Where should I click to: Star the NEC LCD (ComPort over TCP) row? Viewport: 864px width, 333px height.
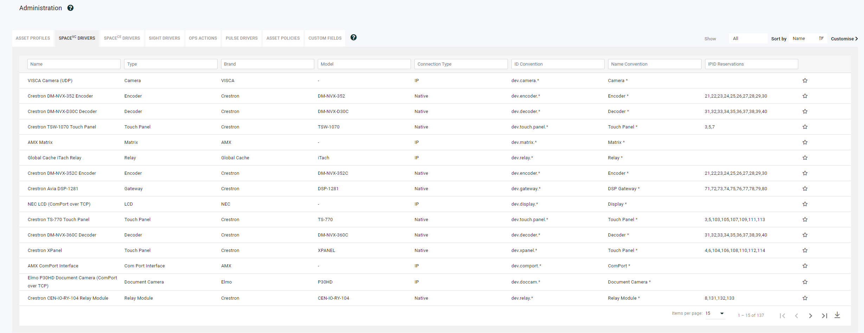click(x=805, y=204)
